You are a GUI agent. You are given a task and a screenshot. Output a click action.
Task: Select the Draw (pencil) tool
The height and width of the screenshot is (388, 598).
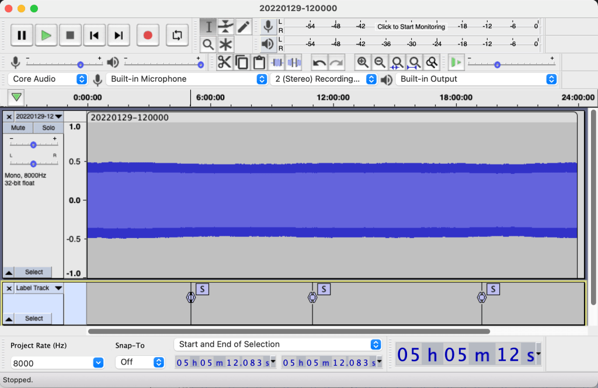tap(244, 27)
